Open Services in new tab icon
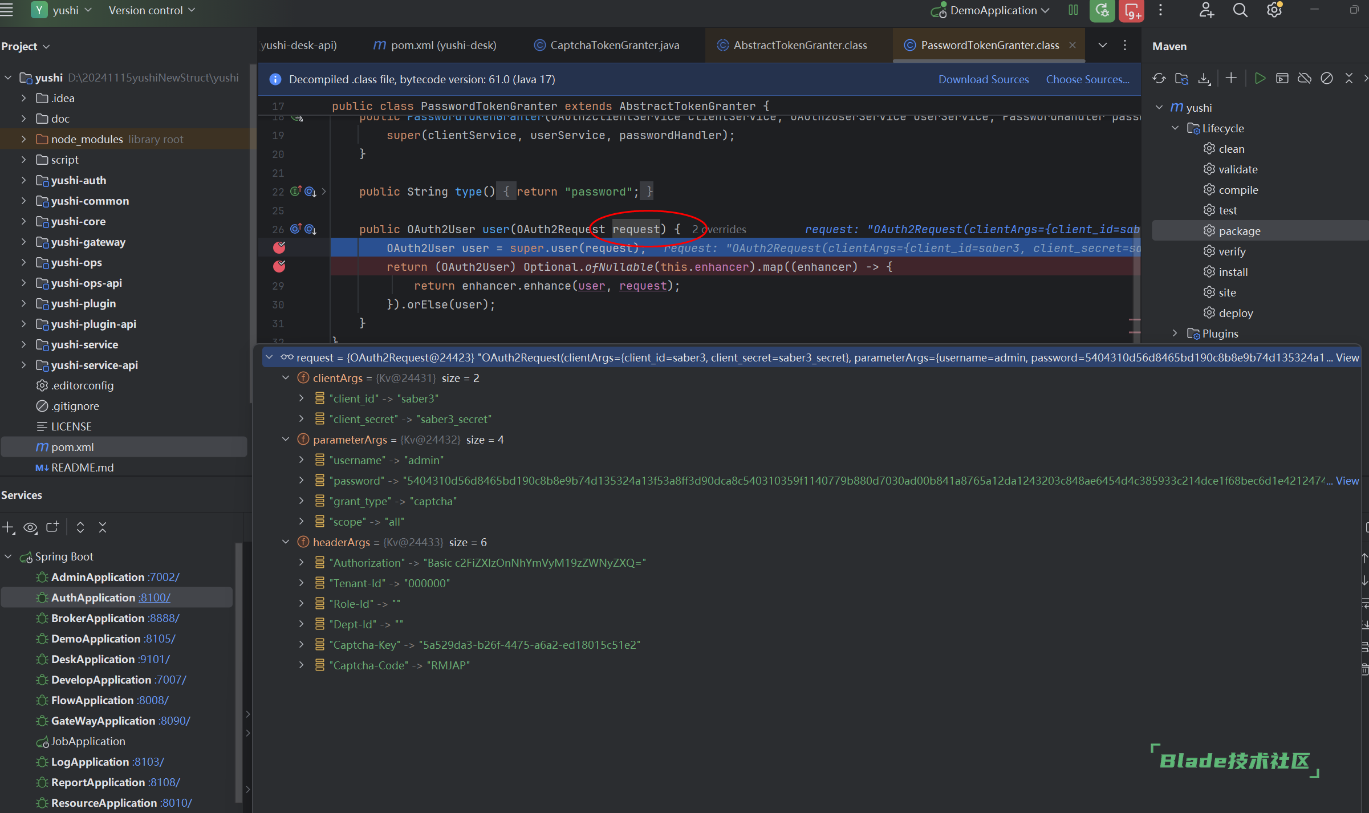The width and height of the screenshot is (1369, 813). (52, 527)
